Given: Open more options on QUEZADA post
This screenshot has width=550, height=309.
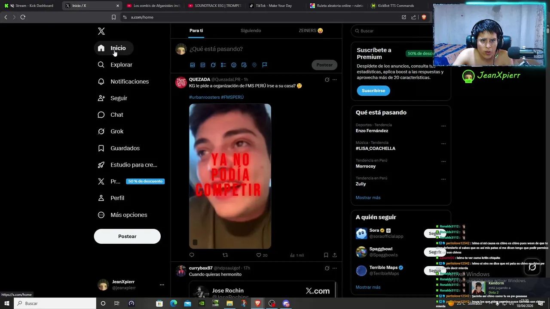Looking at the screenshot, I should click(x=335, y=79).
